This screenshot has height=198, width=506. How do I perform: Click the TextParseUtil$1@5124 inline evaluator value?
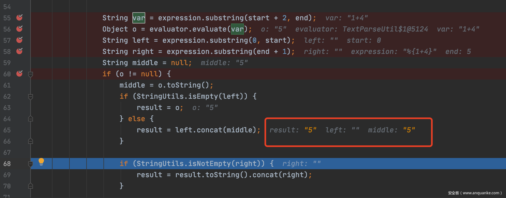(x=385, y=29)
